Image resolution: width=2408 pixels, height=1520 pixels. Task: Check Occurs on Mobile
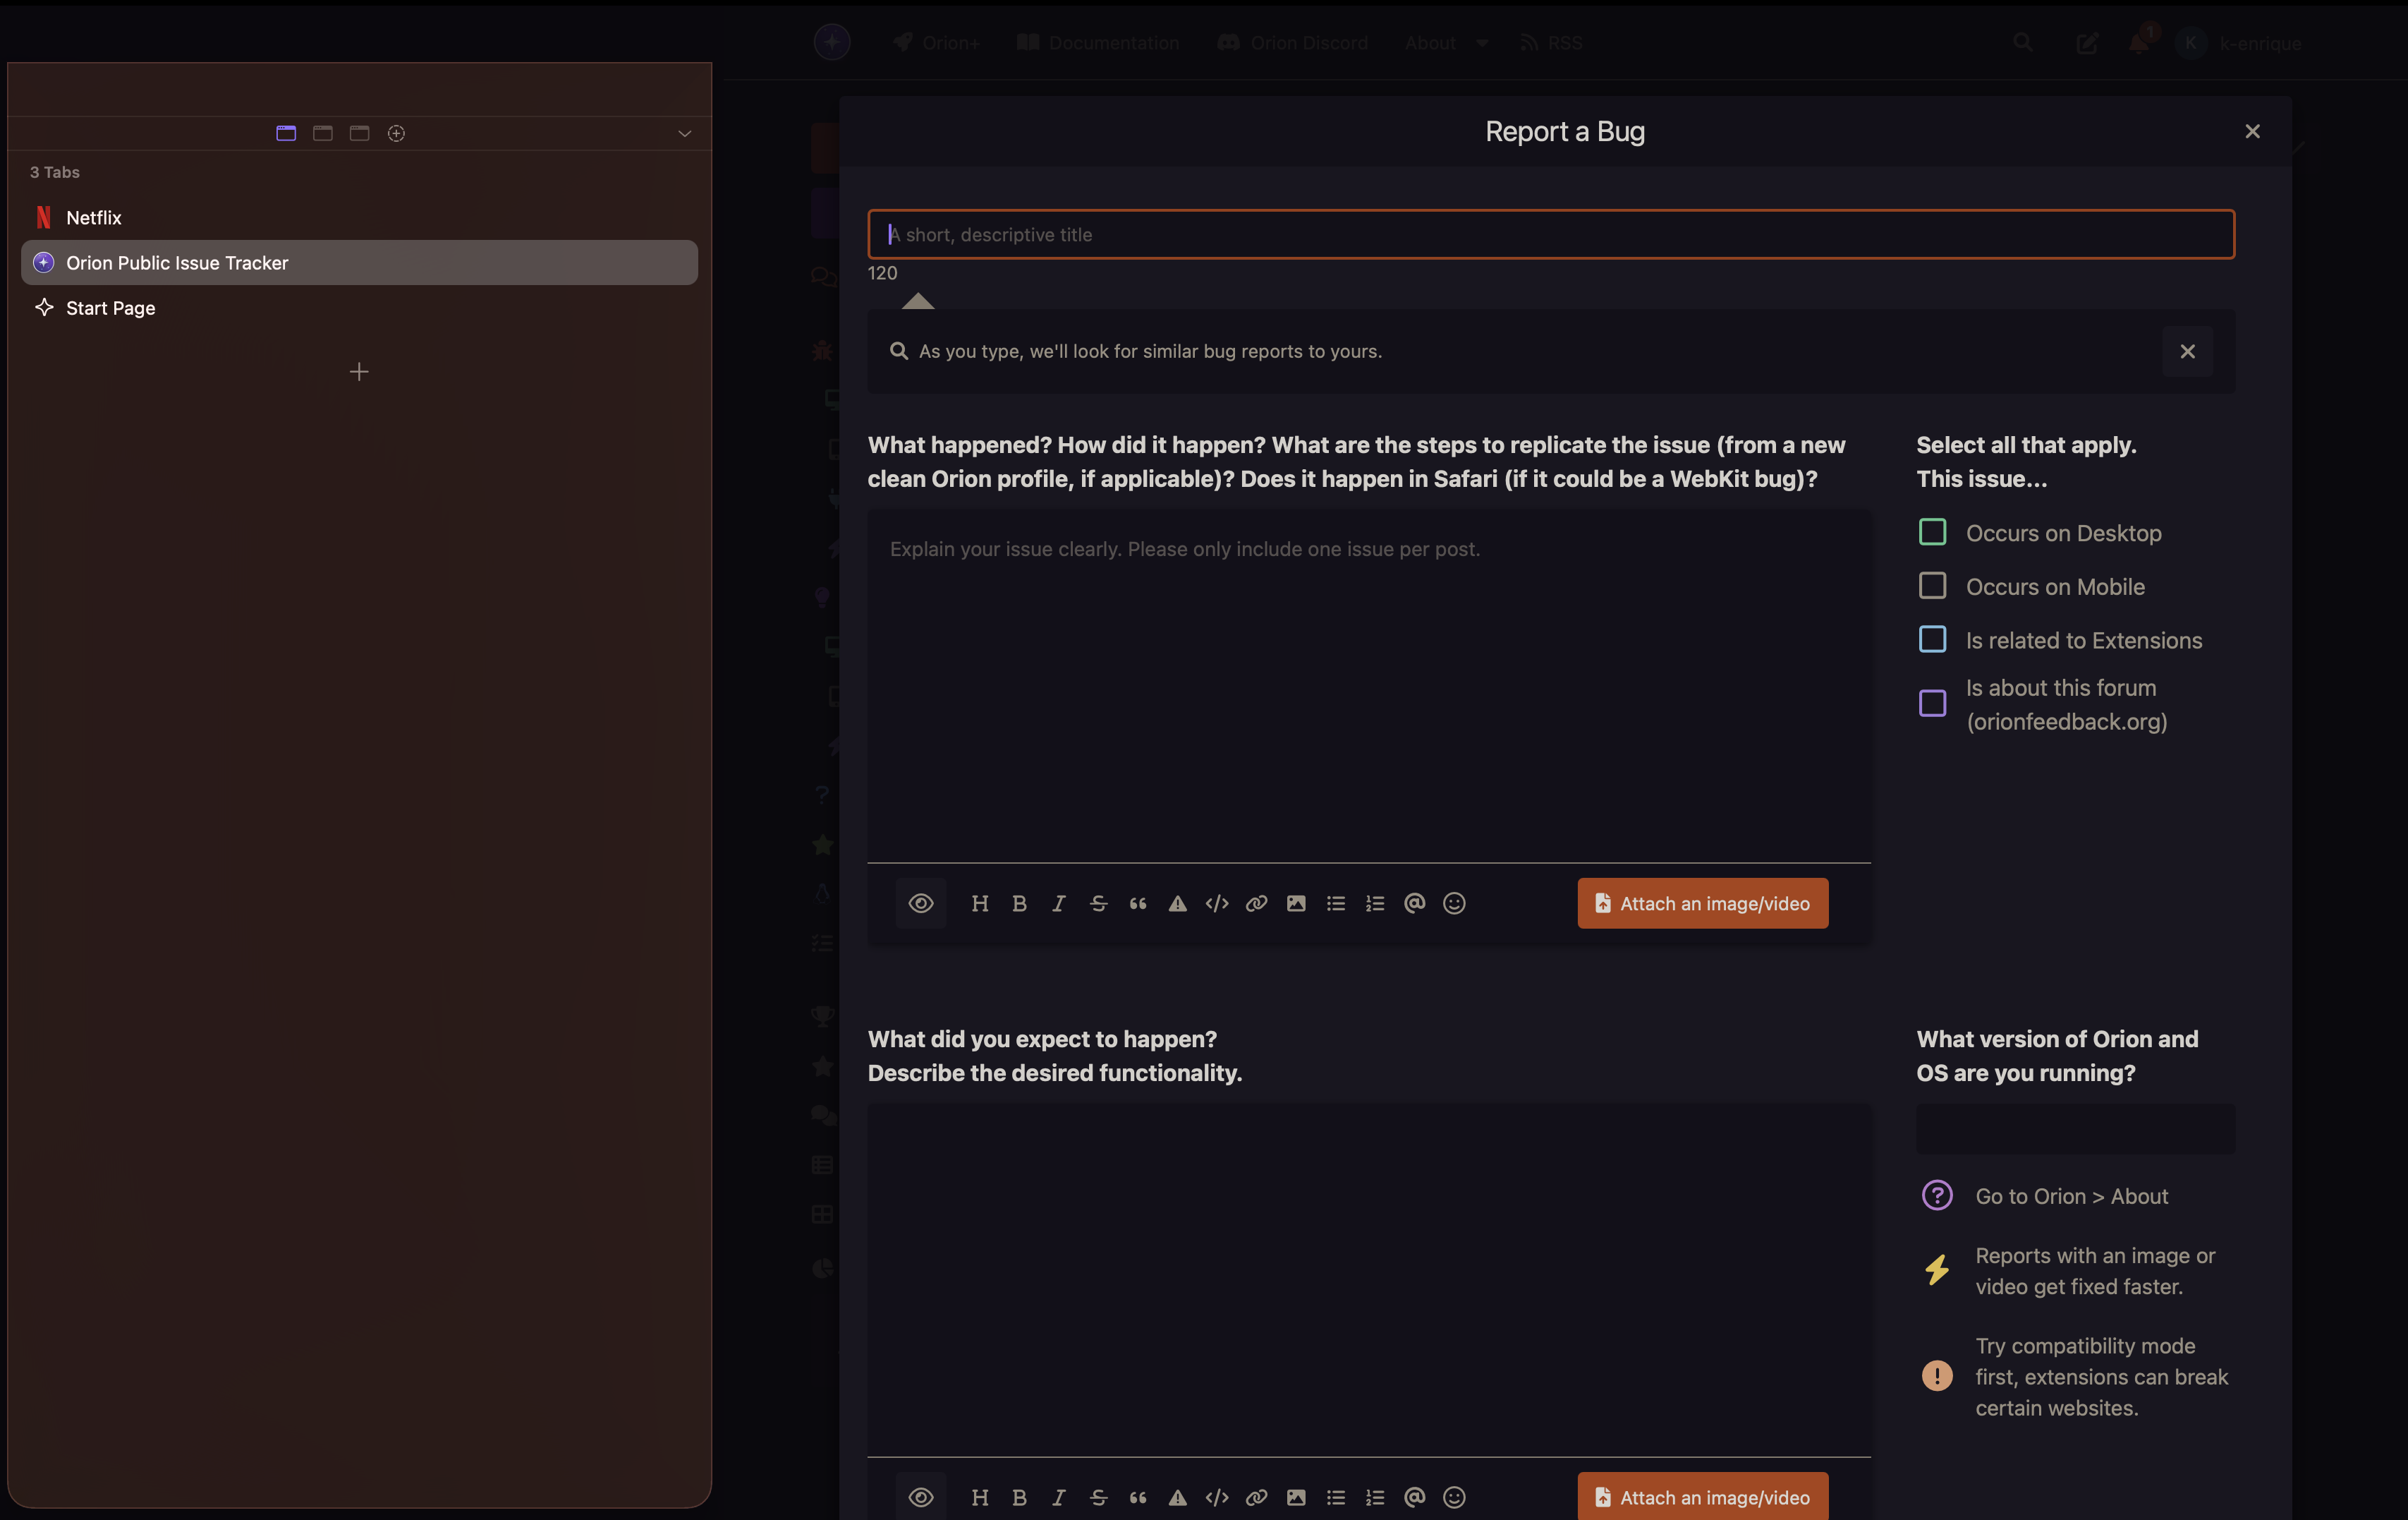pos(1932,586)
